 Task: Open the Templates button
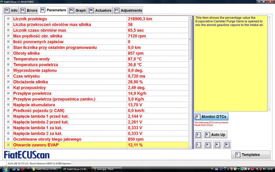click(x=251, y=155)
